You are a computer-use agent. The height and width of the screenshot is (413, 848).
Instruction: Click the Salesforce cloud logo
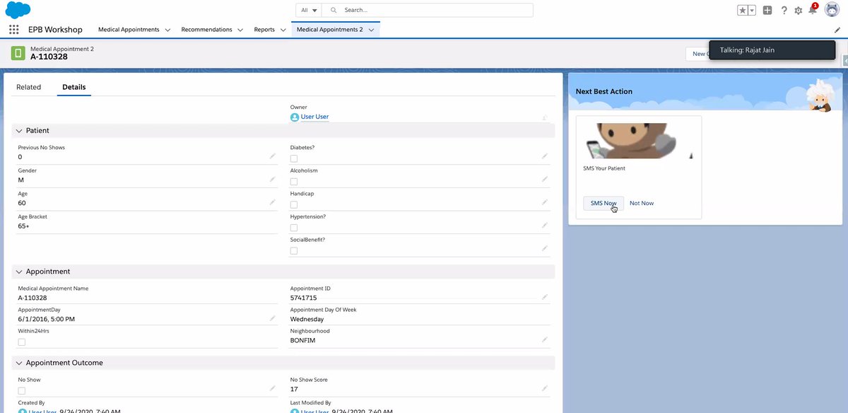pyautogui.click(x=17, y=9)
